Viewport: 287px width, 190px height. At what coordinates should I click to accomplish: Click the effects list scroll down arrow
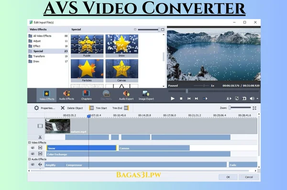[164, 86]
